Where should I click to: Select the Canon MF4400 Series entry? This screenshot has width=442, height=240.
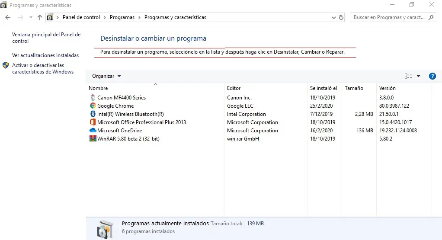[x=122, y=97]
